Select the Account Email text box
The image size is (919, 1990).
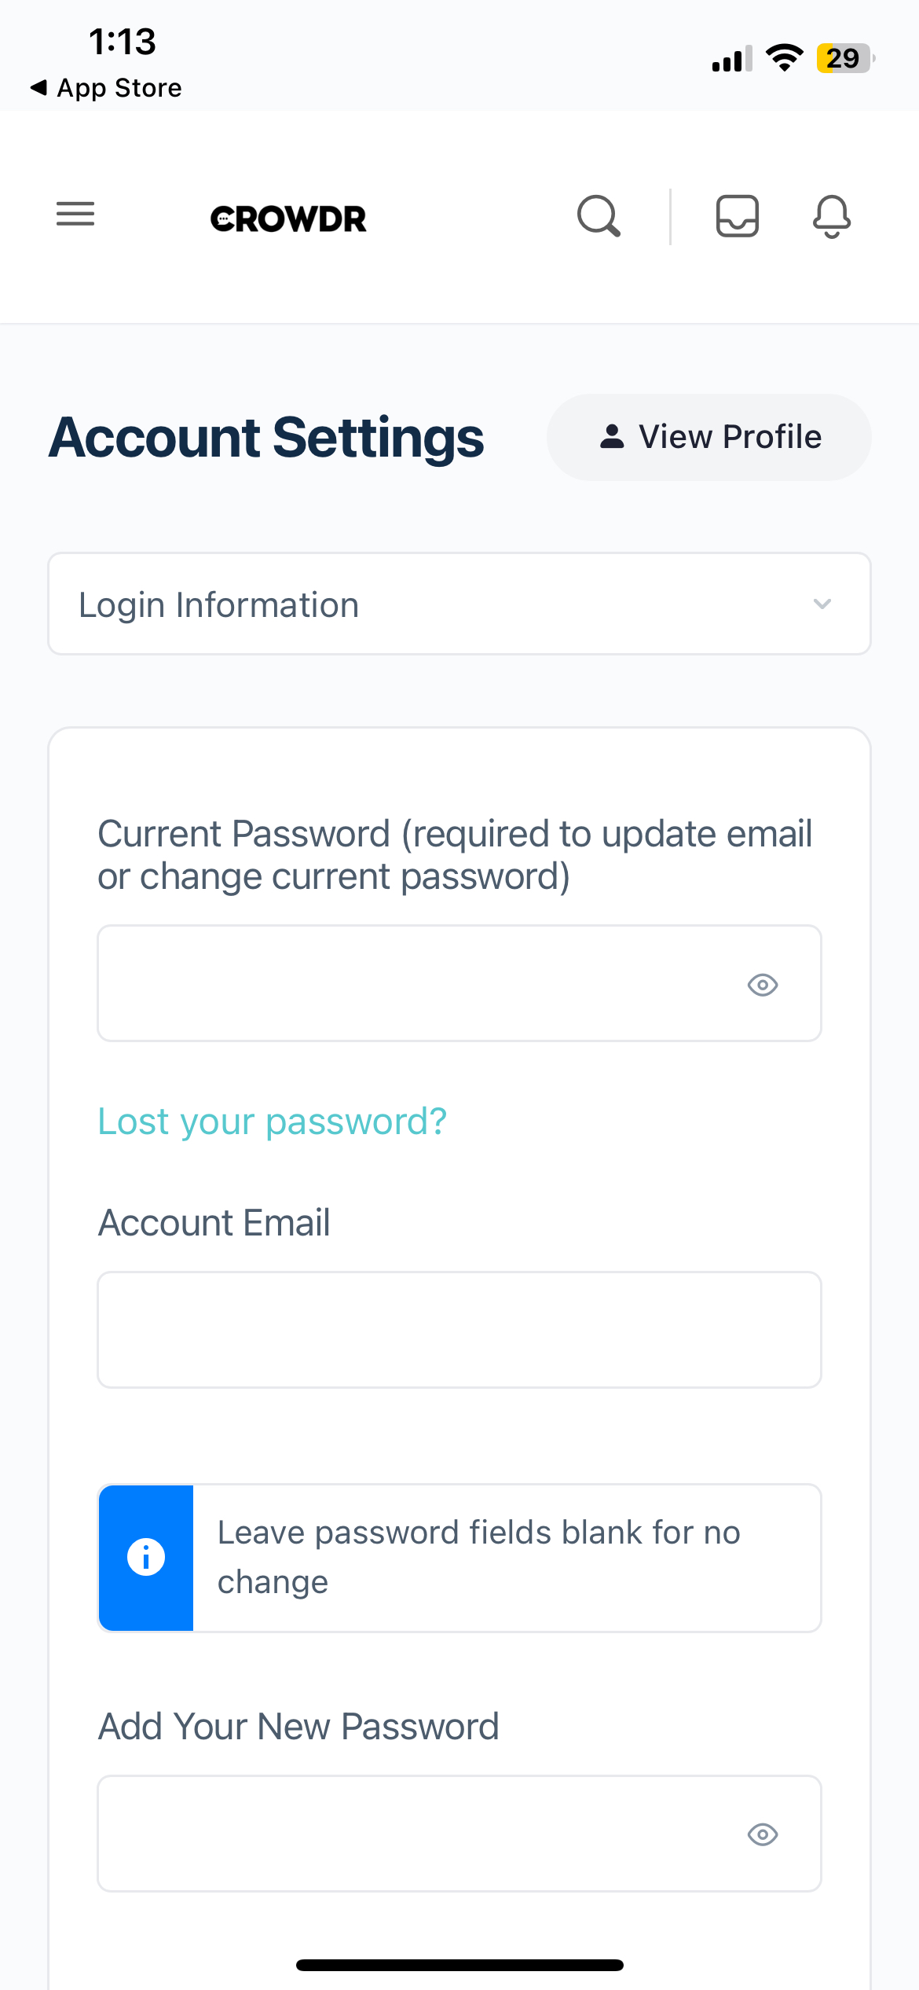(459, 1330)
